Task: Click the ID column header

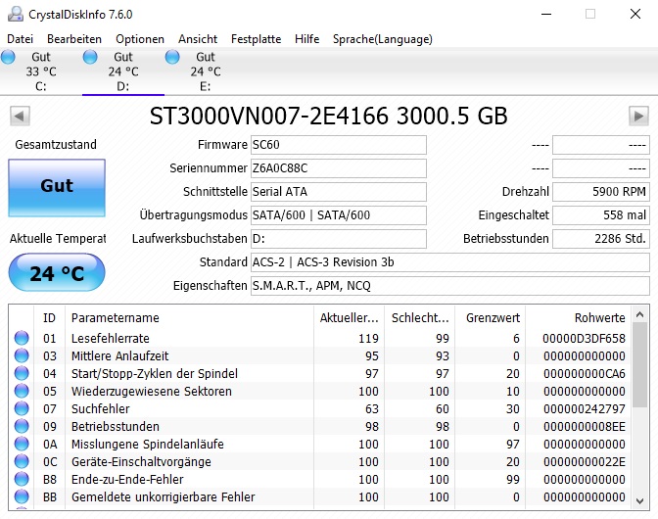Action: pos(49,318)
